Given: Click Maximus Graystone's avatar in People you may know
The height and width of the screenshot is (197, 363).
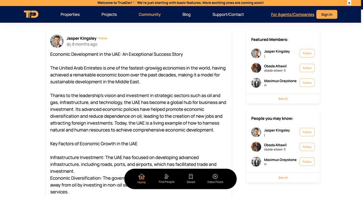Looking at the screenshot, I should (256, 162).
